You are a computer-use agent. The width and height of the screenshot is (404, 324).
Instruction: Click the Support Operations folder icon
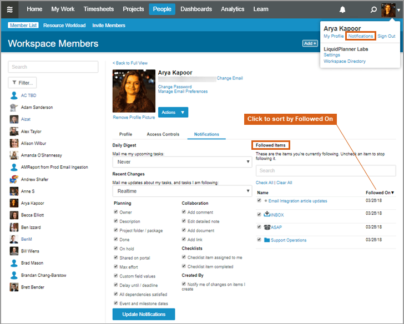(266, 240)
